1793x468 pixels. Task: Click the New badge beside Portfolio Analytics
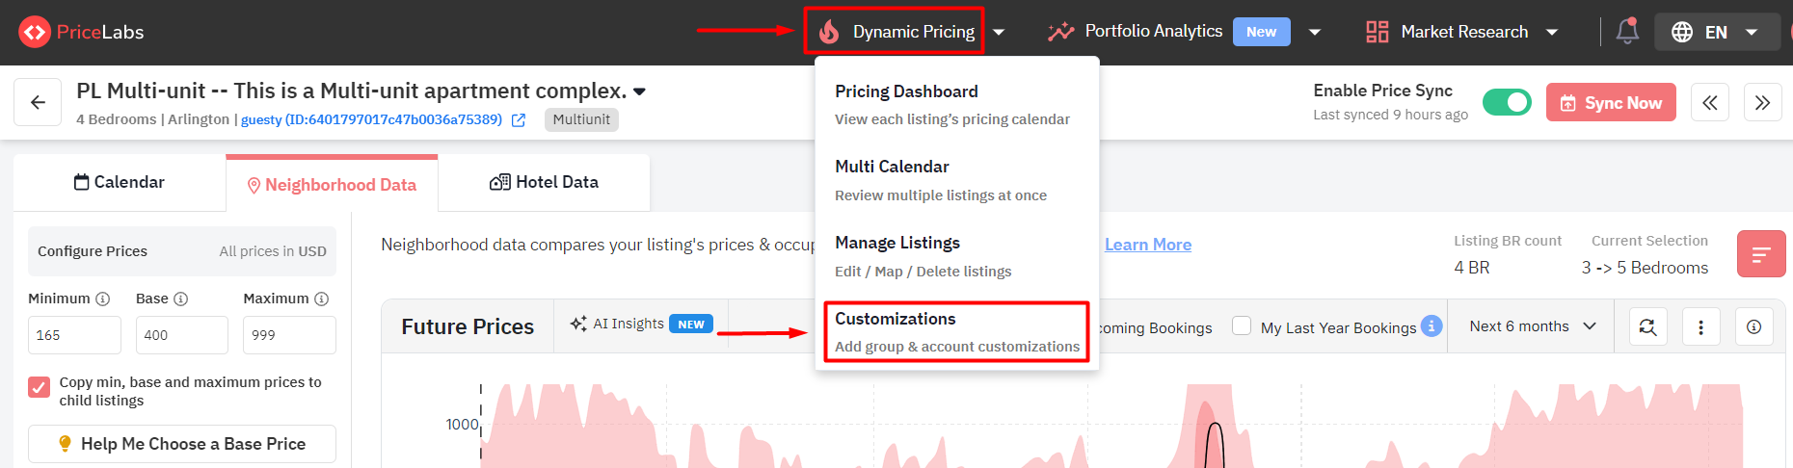click(x=1261, y=32)
